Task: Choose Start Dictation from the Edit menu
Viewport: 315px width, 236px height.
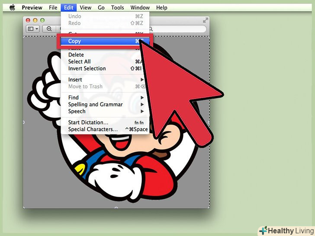Action: point(105,122)
